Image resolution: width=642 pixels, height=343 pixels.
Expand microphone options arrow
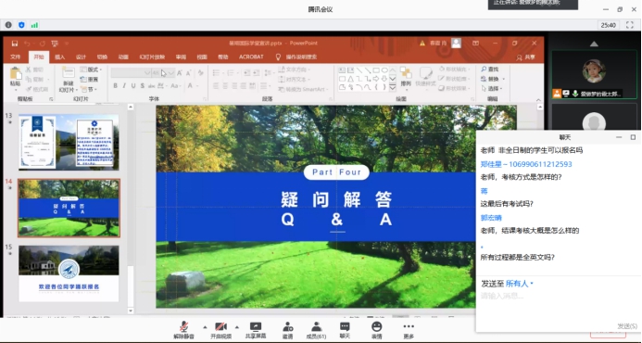point(205,326)
